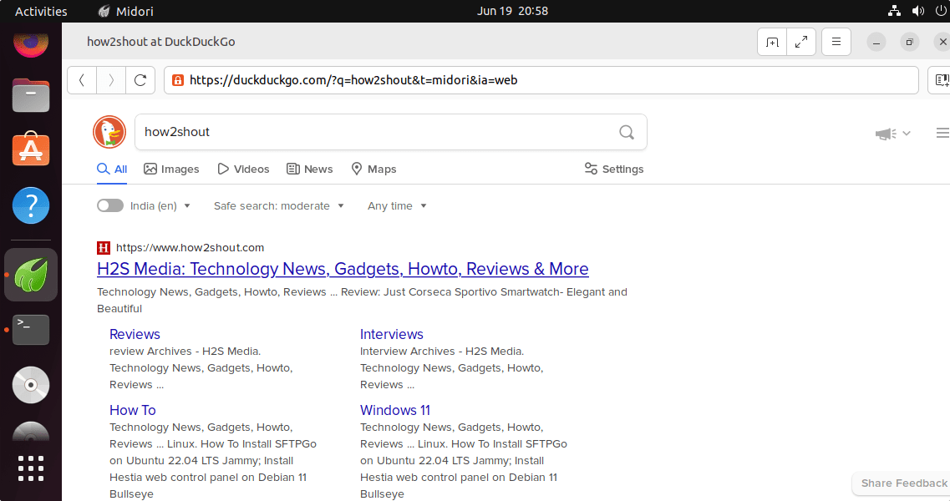Click the DuckDuckGo Dax logo
The height and width of the screenshot is (501, 950).
[109, 132]
